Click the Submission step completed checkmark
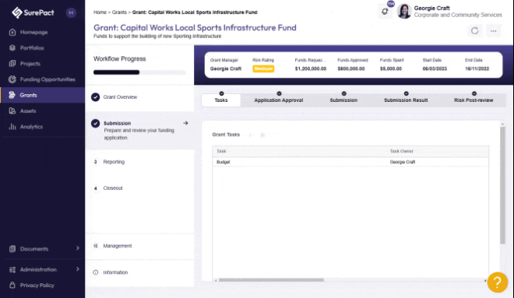 95,124
